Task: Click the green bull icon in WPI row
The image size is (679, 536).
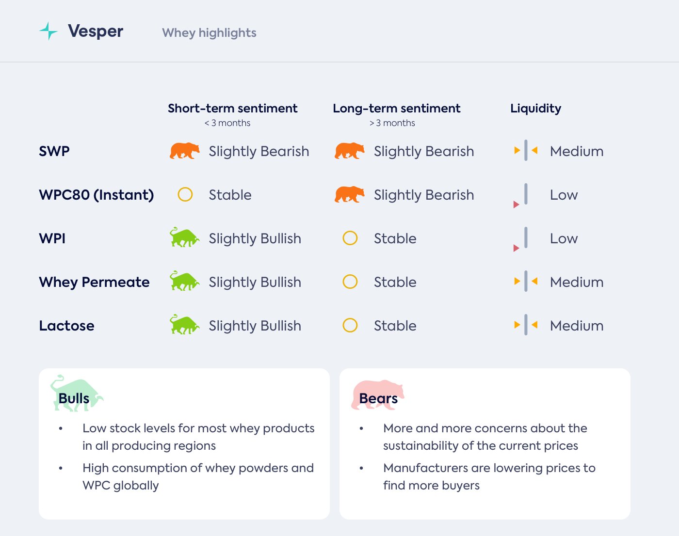Action: [184, 238]
